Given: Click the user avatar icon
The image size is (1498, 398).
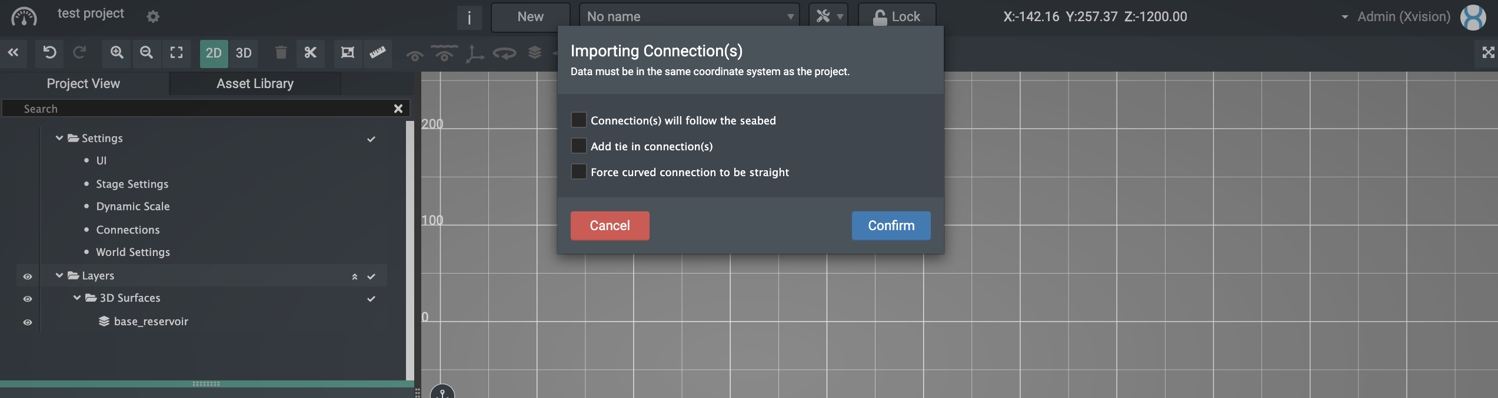Looking at the screenshot, I should (x=1473, y=18).
